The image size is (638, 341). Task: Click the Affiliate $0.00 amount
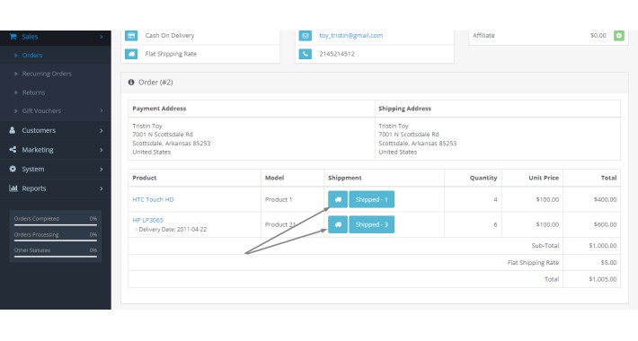click(x=598, y=35)
